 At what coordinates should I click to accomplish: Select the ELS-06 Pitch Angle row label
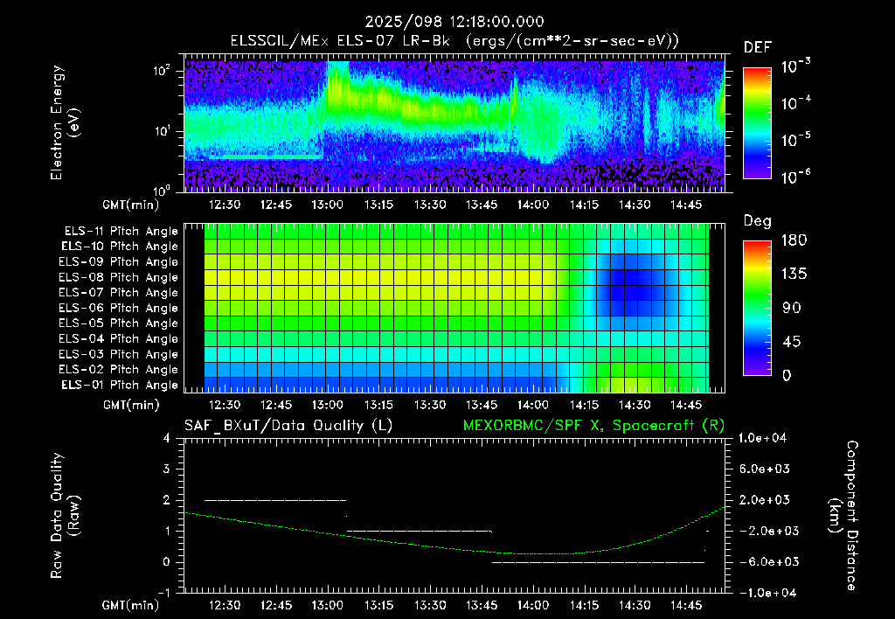pos(119,308)
